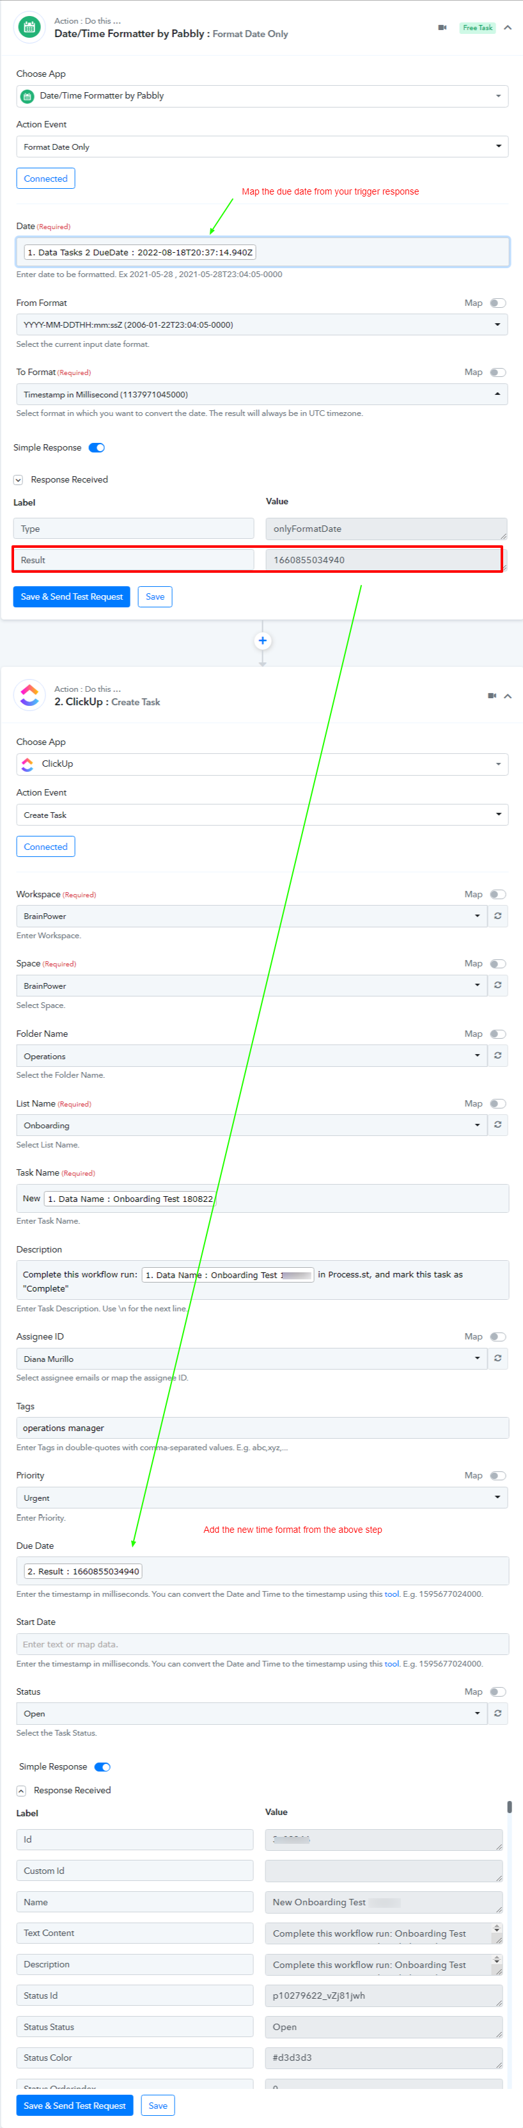Open the To Format dropdown
The width and height of the screenshot is (523, 2128).
tap(261, 394)
